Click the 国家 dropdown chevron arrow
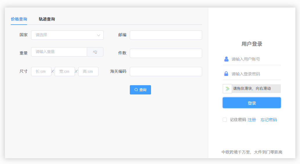 point(98,35)
